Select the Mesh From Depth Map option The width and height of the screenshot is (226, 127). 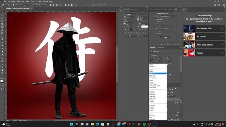[155, 29]
